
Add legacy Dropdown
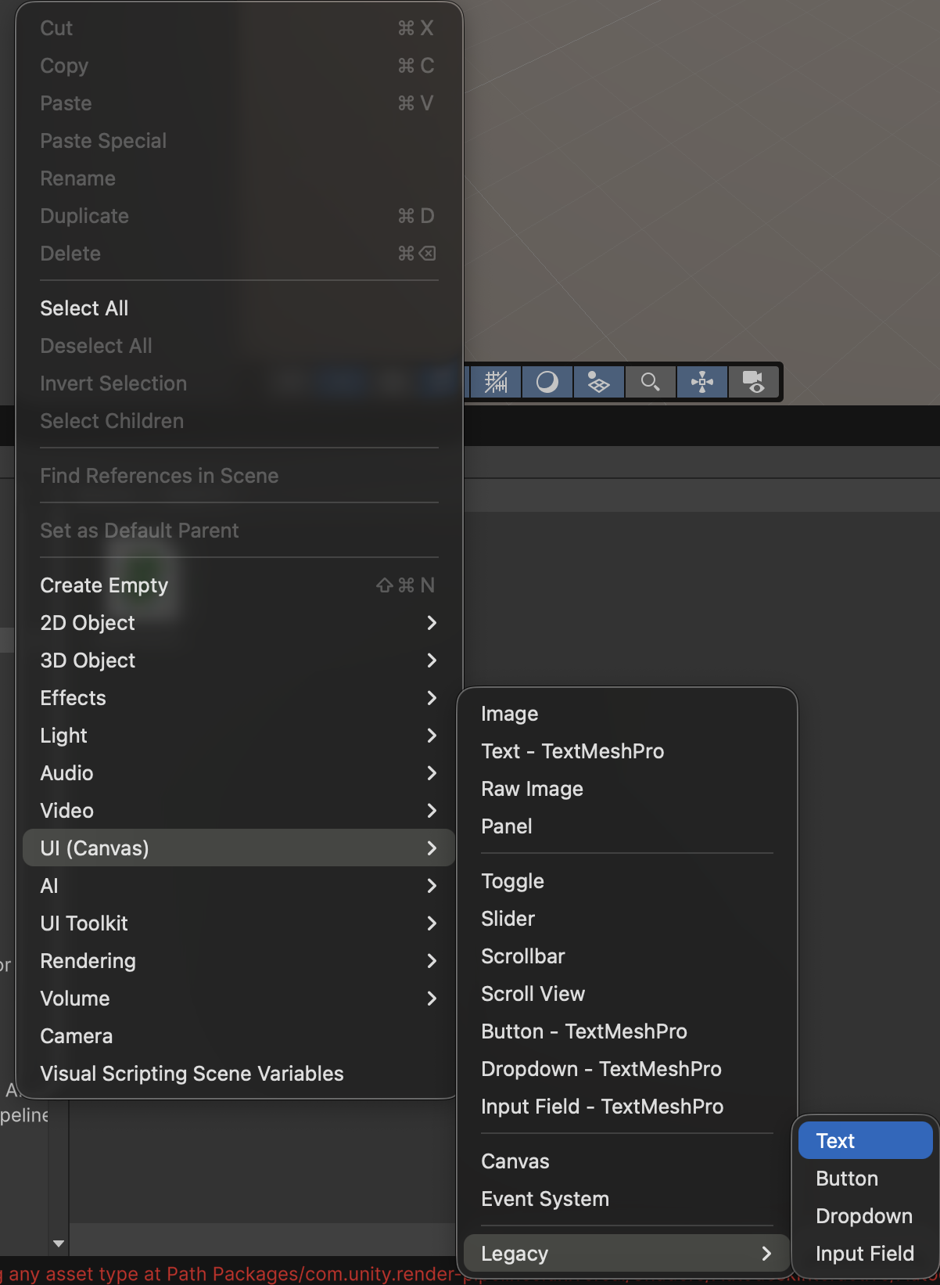point(866,1216)
